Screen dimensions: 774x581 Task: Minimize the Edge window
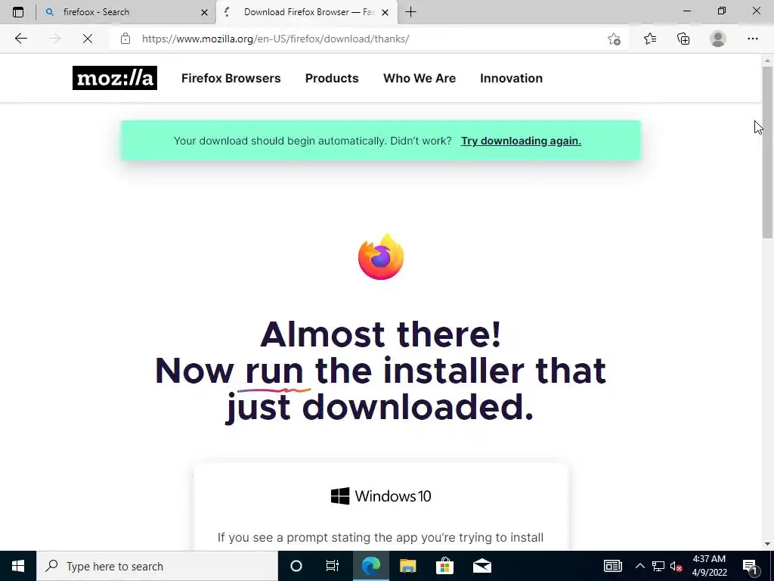click(686, 11)
